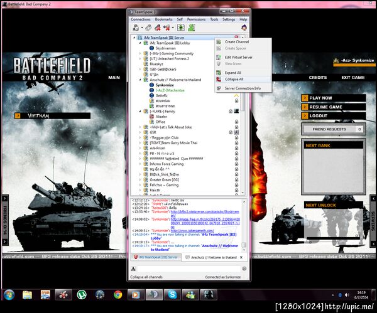Click FRIEND REQUESTS box in Battlefield
The height and width of the screenshot is (313, 377).
(334, 129)
